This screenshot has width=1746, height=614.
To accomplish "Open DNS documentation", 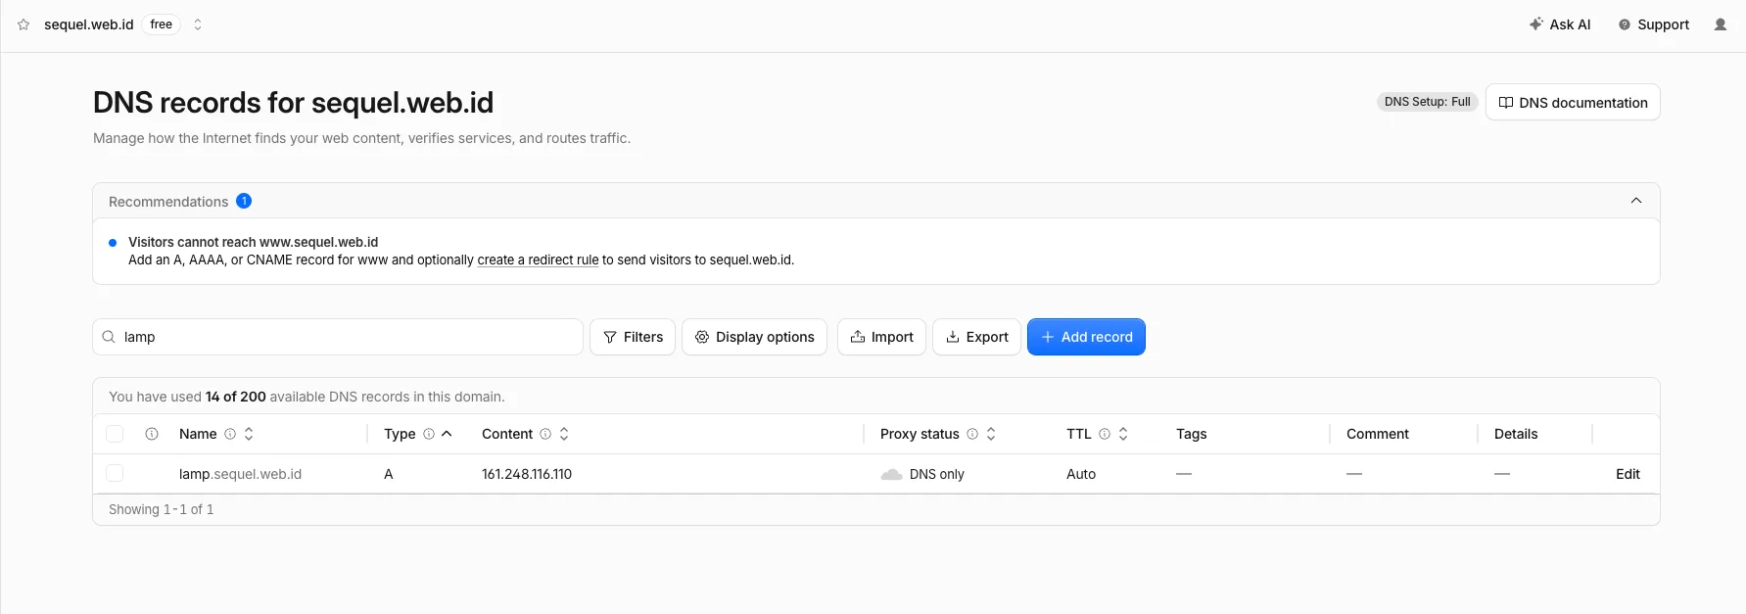I will click(x=1573, y=102).
